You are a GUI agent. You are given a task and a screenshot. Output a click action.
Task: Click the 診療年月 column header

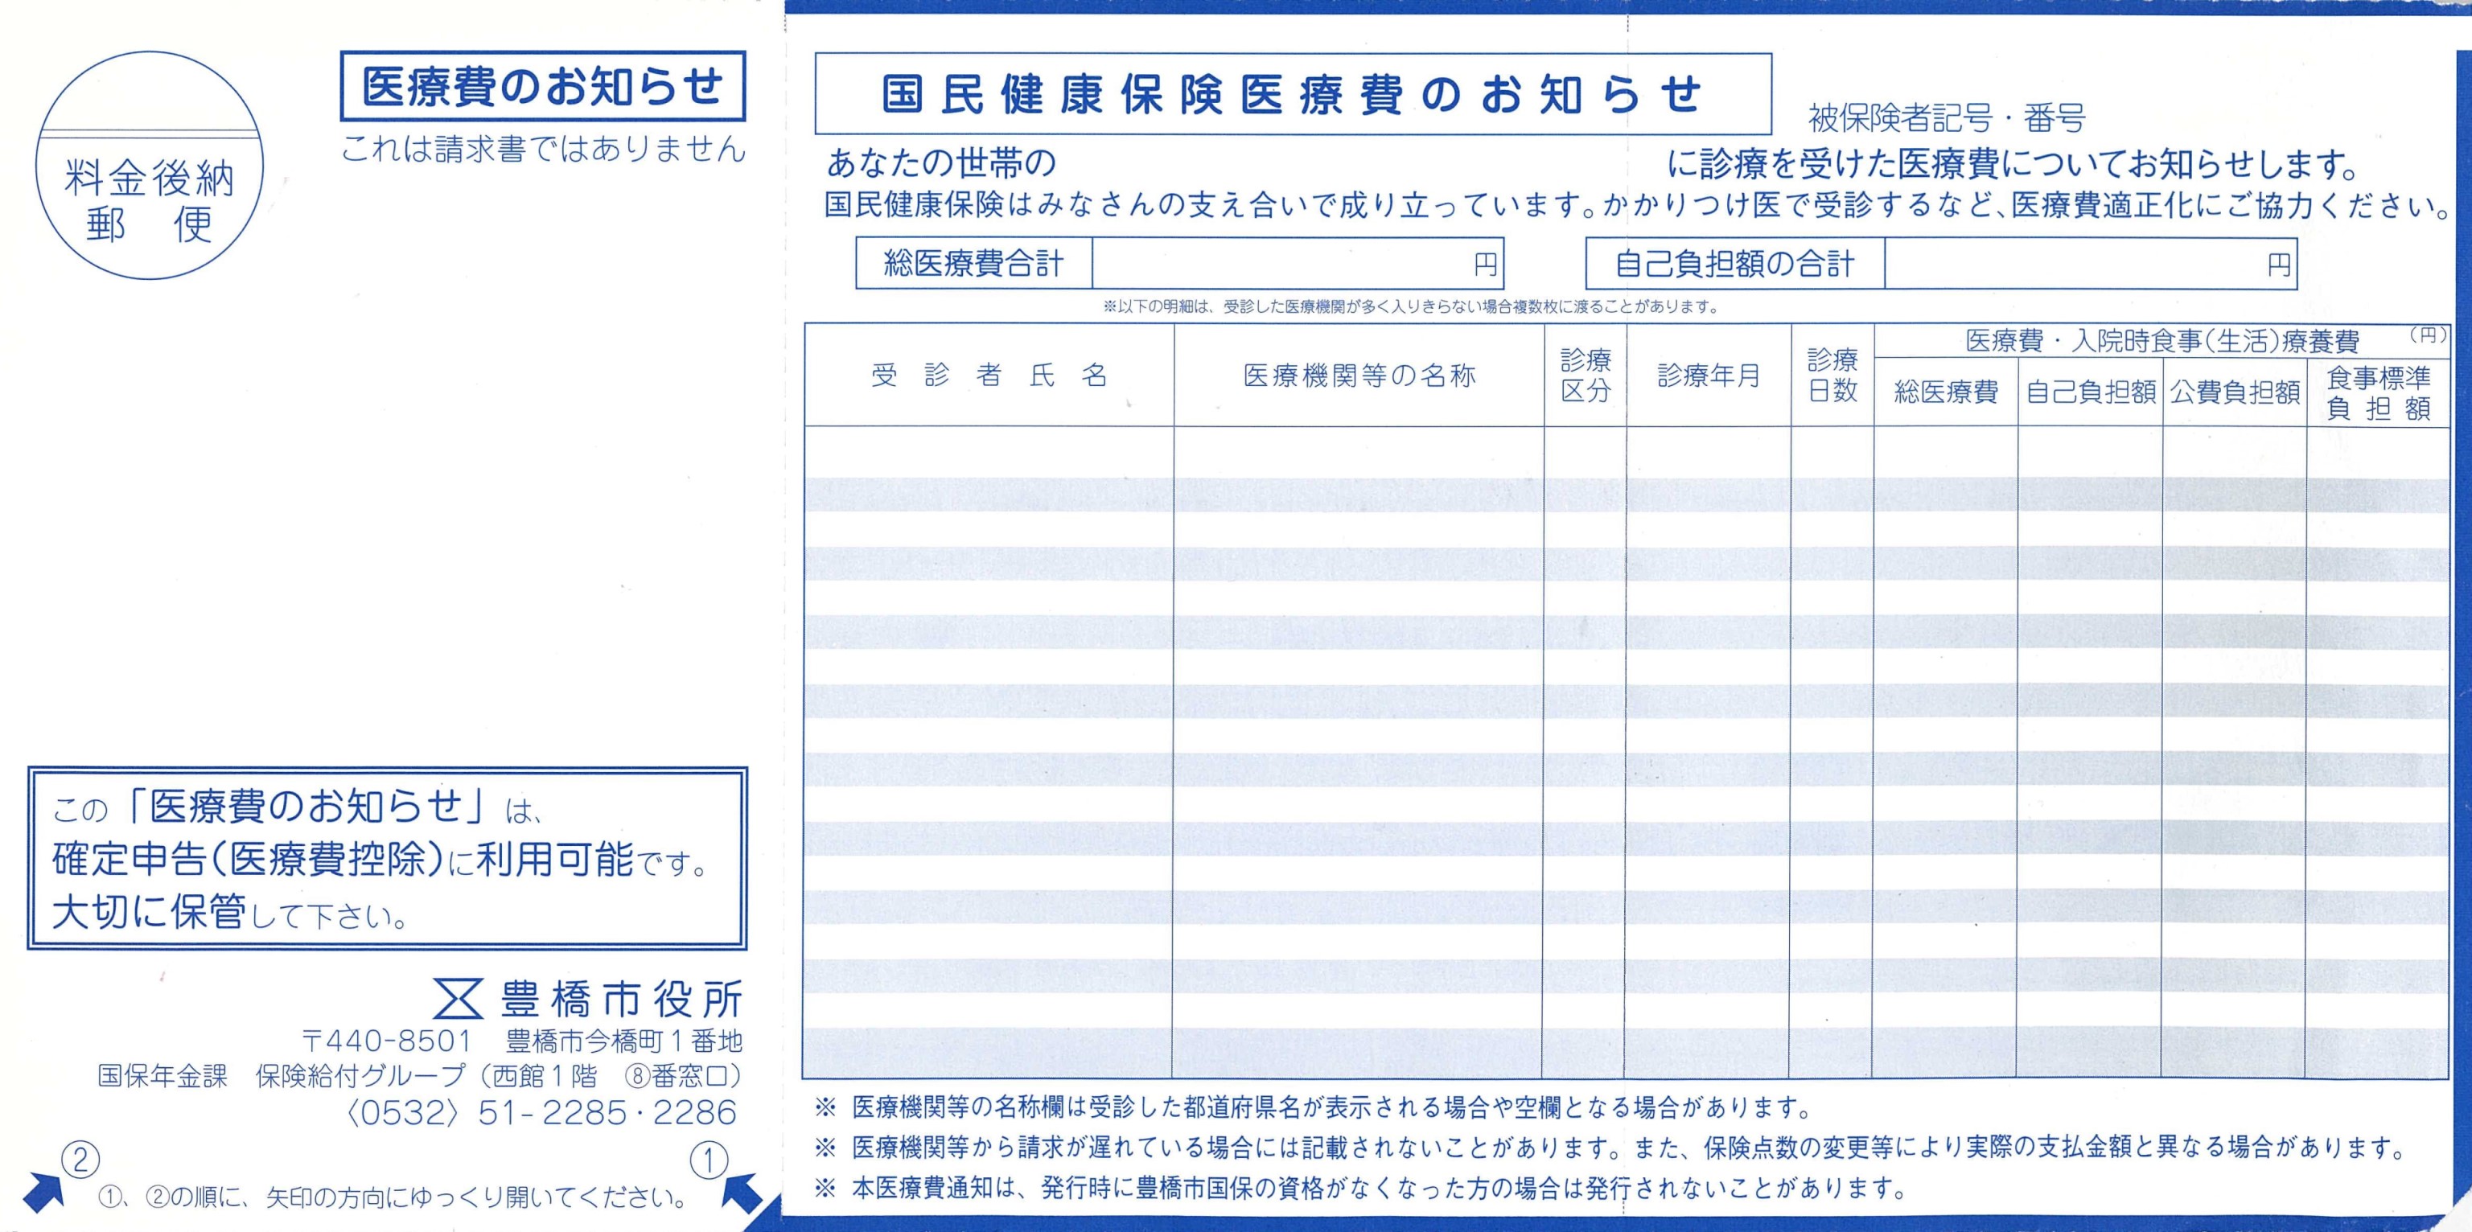(1709, 376)
